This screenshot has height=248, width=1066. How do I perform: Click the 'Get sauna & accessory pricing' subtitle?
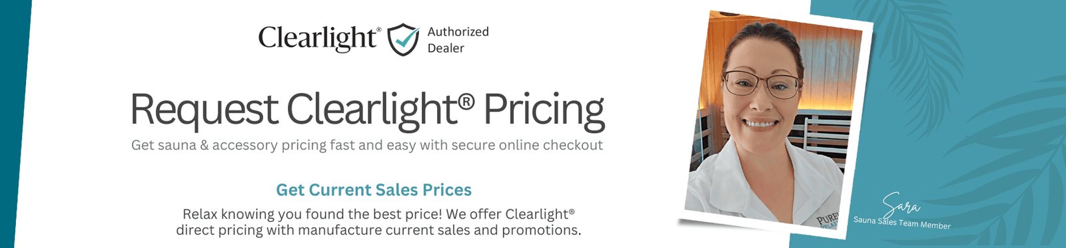(x=367, y=145)
